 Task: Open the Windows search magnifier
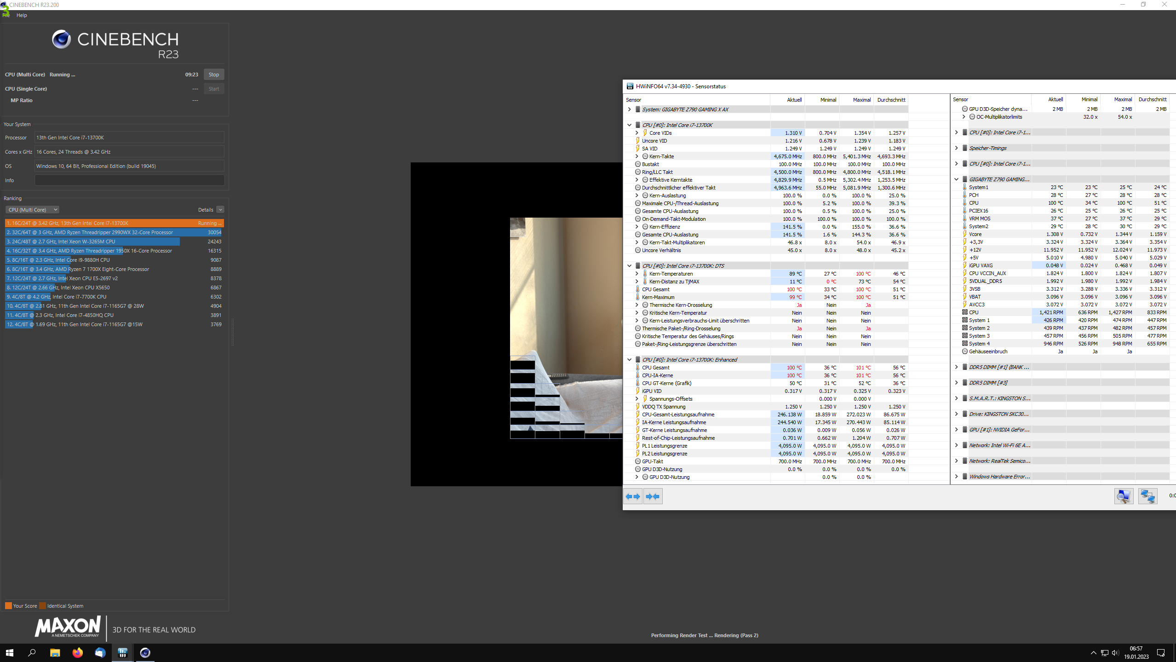(32, 652)
